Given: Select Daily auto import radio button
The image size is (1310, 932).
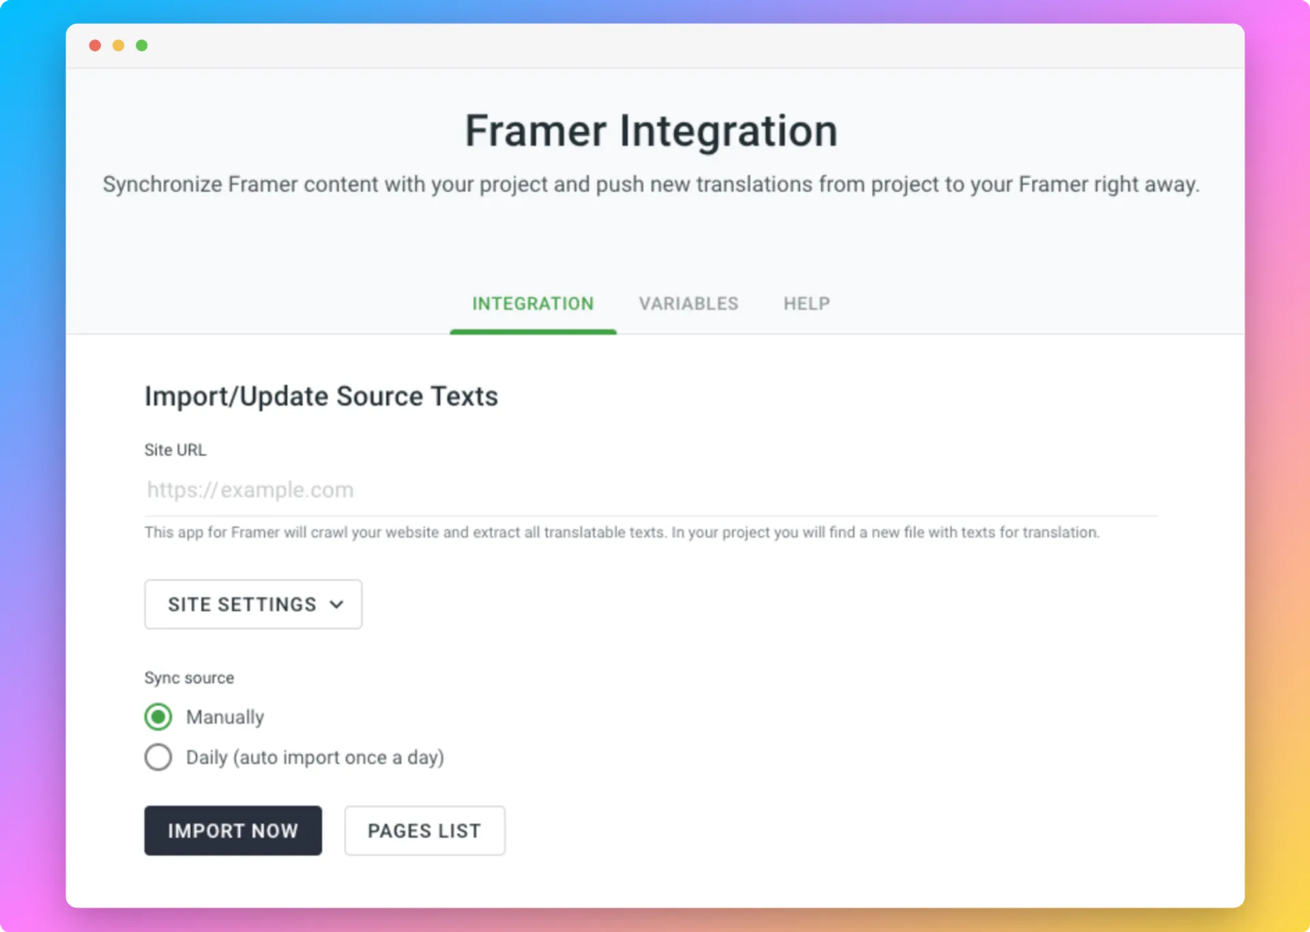Looking at the screenshot, I should pos(158,757).
